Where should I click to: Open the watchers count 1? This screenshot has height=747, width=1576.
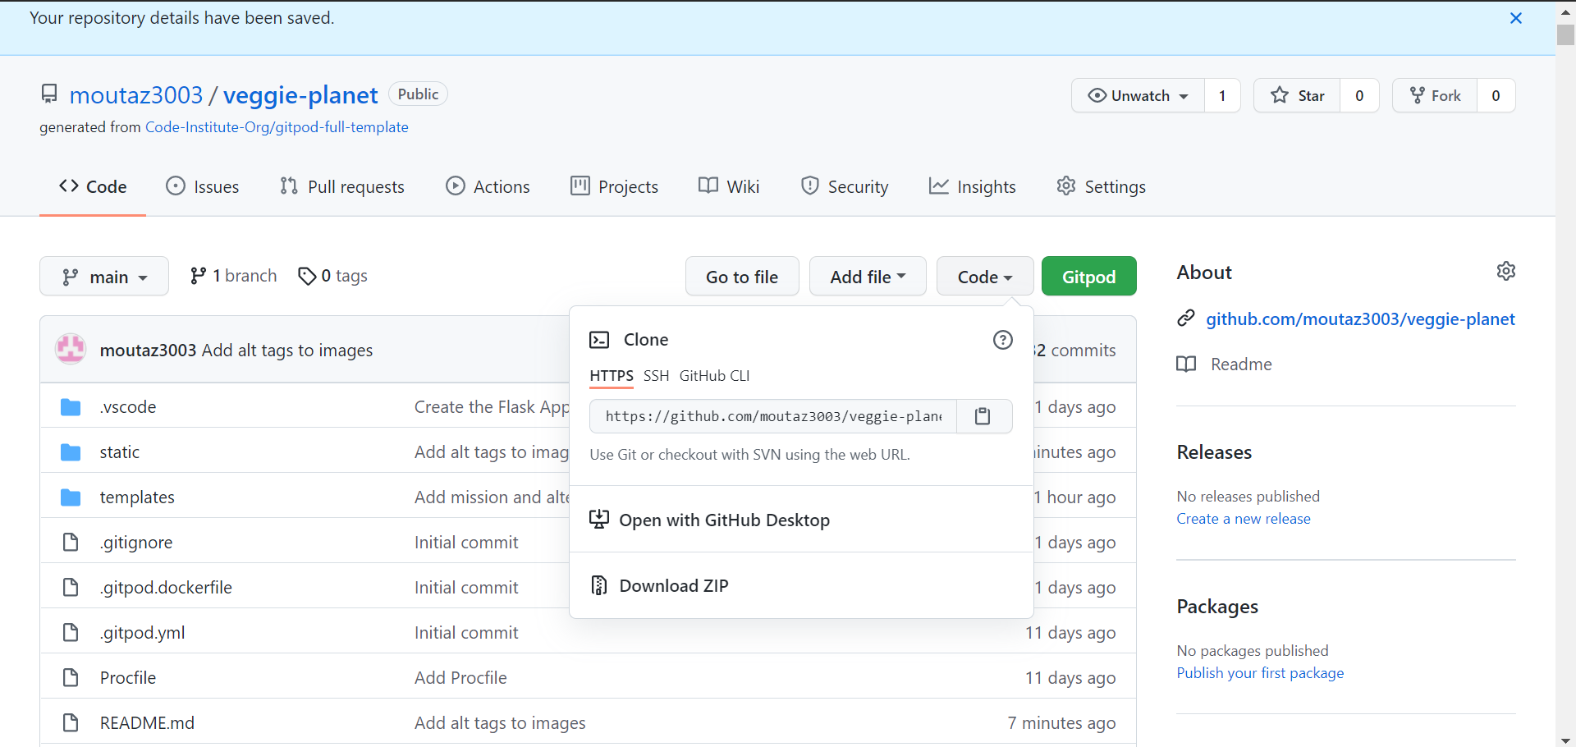point(1222,95)
